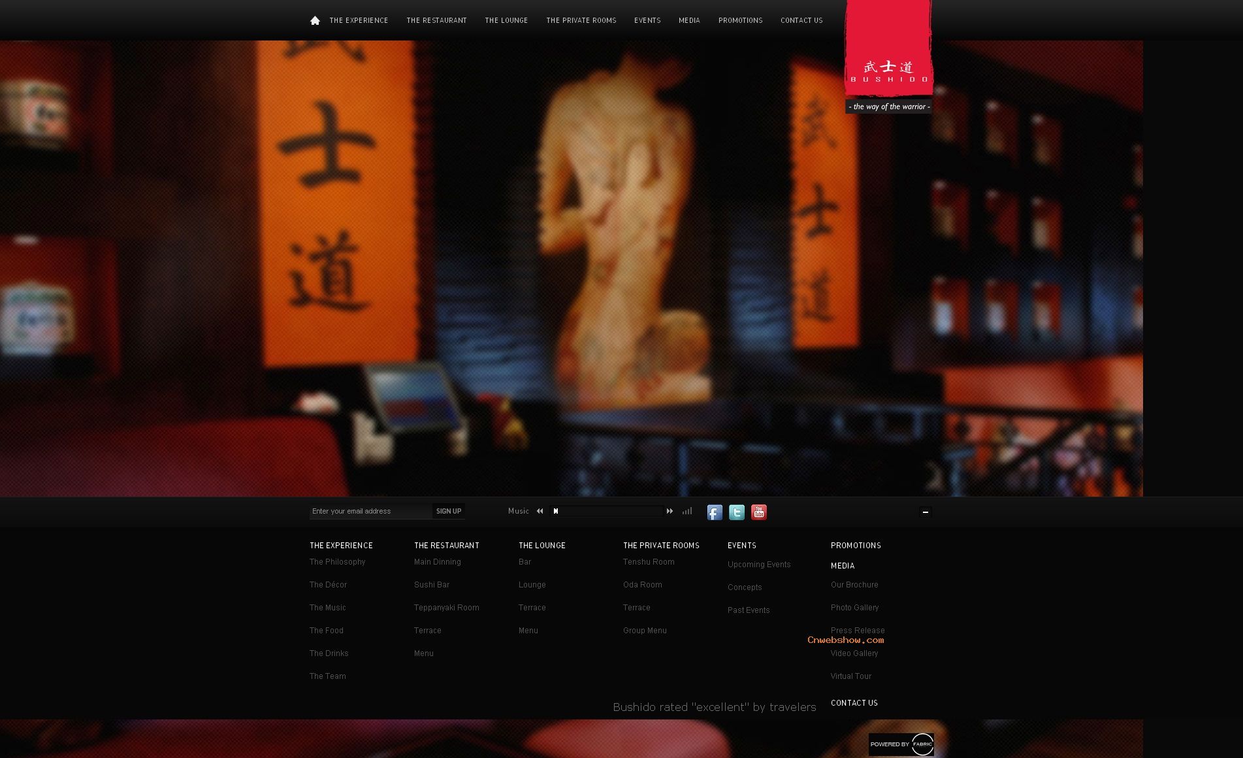Viewport: 1243px width, 758px height.
Task: Toggle music play/pause button
Action: [555, 511]
